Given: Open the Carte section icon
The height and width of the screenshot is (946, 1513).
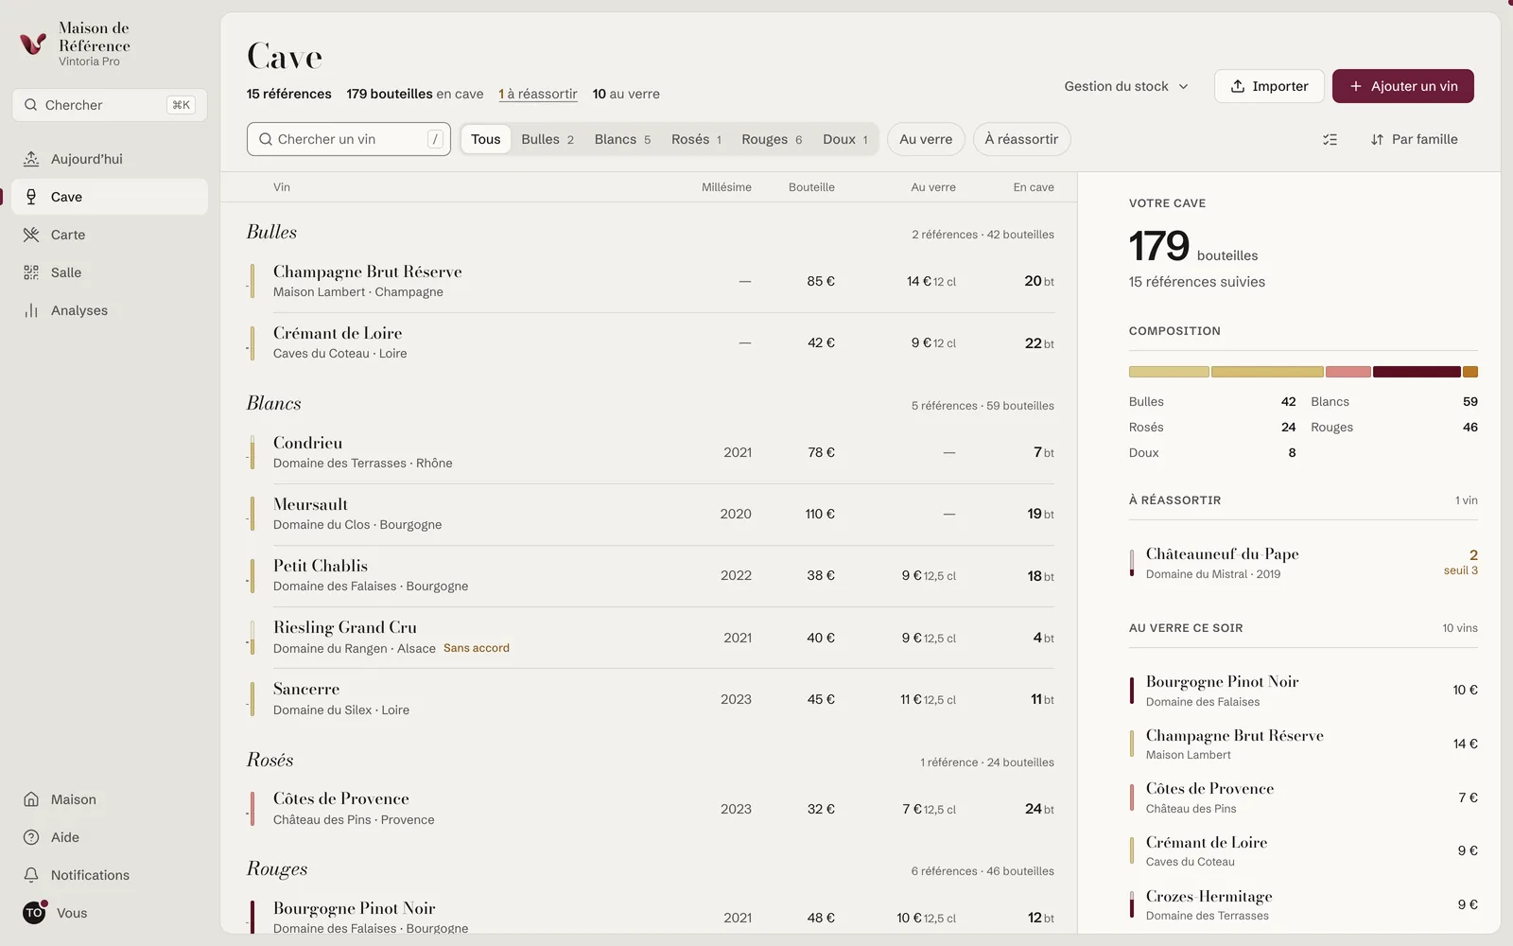Looking at the screenshot, I should (x=31, y=235).
